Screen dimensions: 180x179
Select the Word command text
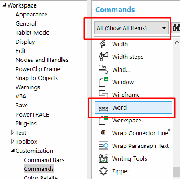[120, 108]
